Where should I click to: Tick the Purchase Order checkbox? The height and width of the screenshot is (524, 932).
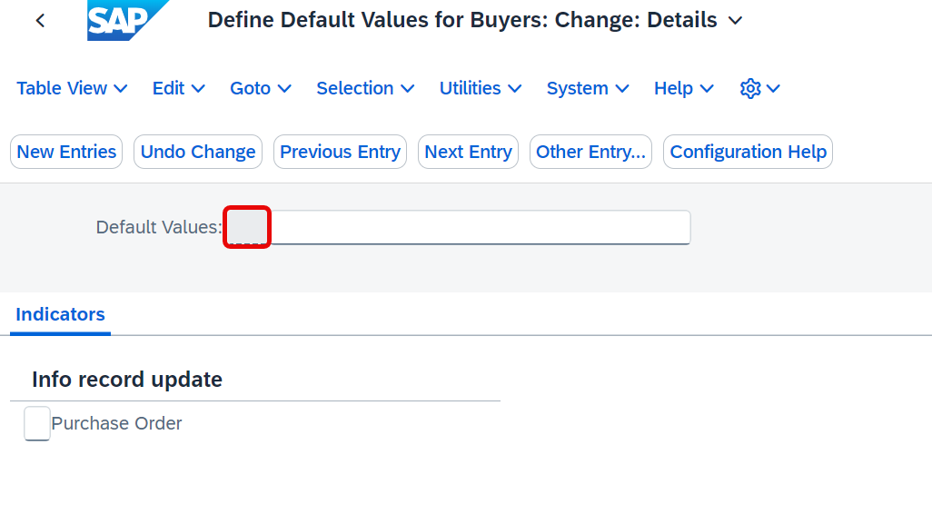point(37,423)
